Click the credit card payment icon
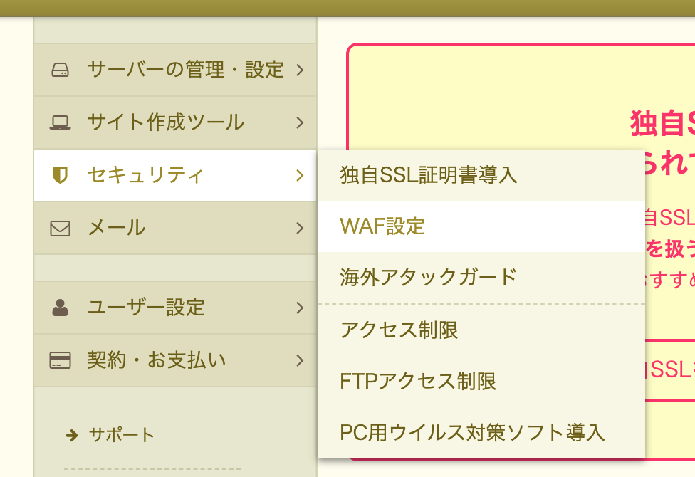The width and height of the screenshot is (695, 477). (x=61, y=360)
